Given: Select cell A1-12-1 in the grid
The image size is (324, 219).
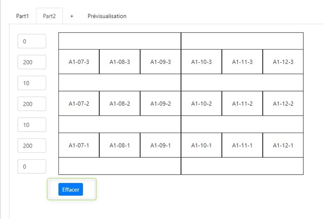Looking at the screenshot, I should [x=283, y=145].
